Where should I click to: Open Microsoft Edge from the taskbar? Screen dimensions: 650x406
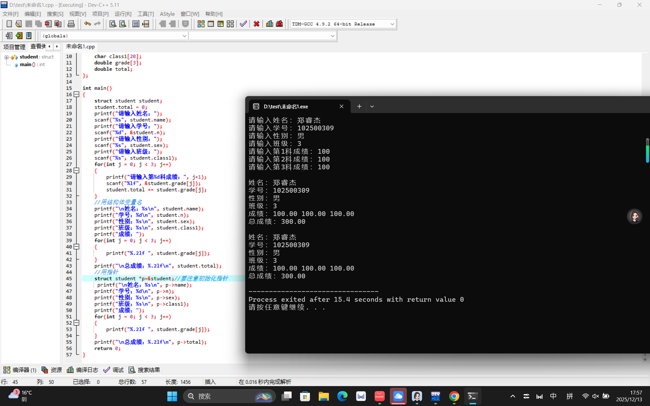(342, 396)
